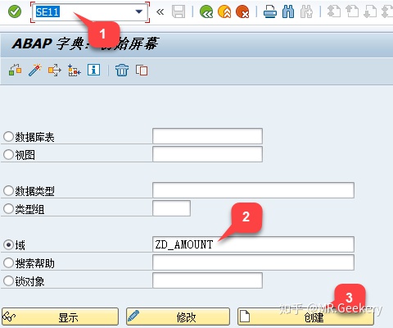Click the yellow Exit icon
This screenshot has width=393, height=328.
coord(224,12)
